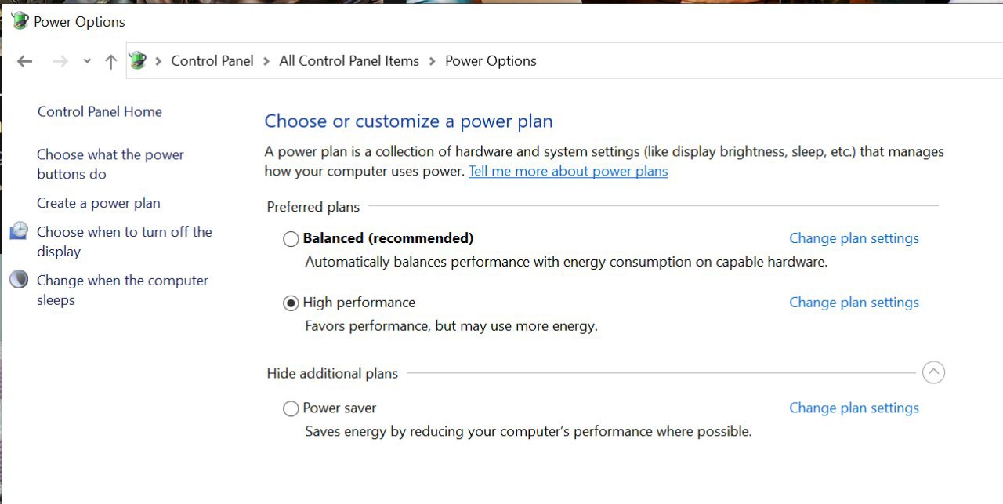Open Tell me more about power plans
Screen dimensions: 1003x504
click(568, 171)
